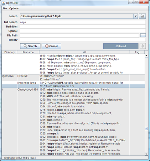
Task: Click into the History field
Action: (x=83, y=40)
